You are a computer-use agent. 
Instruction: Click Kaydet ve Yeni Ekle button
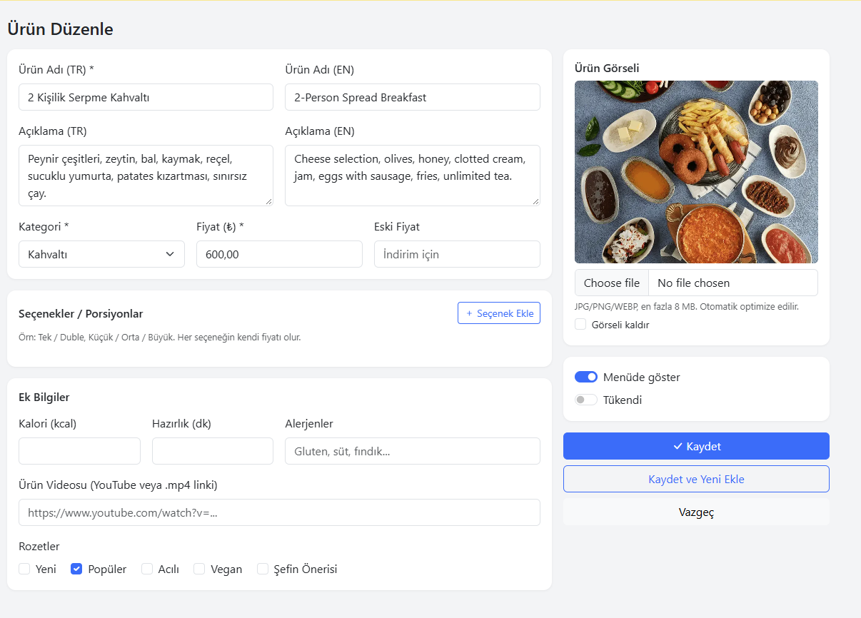[696, 479]
